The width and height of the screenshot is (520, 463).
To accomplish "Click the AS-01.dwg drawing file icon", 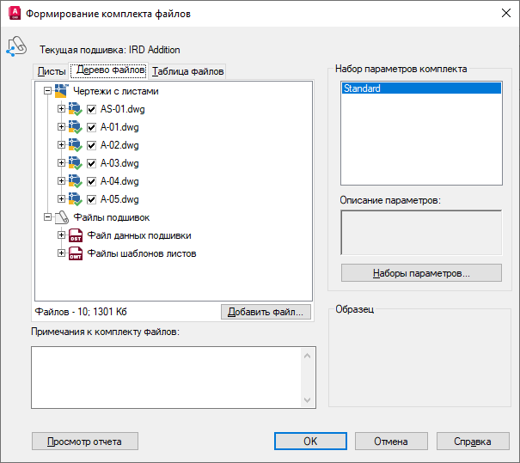I will 76,109.
